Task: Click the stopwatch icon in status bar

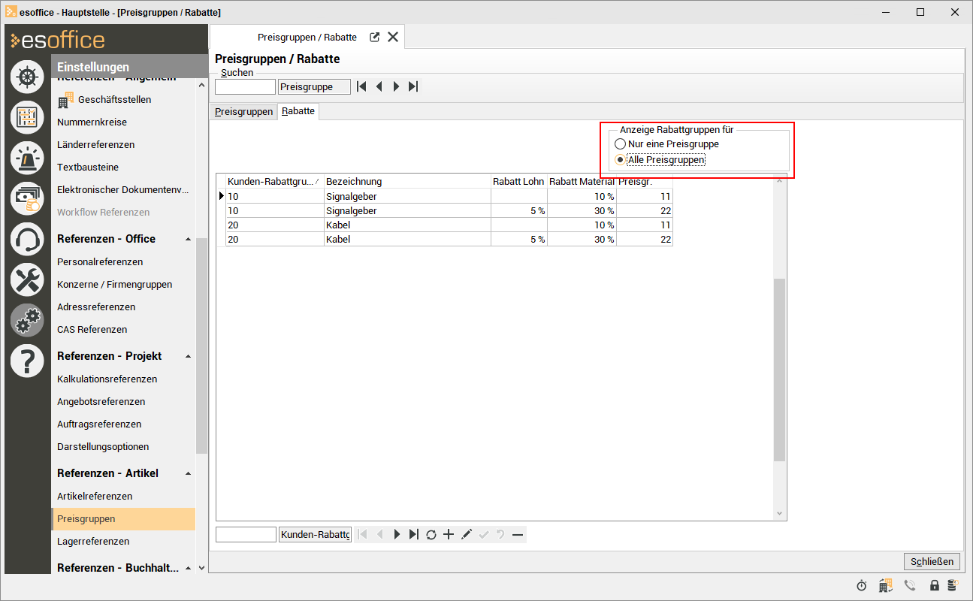Action: coord(862,585)
